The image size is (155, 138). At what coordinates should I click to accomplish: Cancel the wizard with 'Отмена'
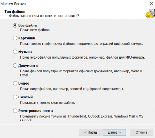141,132
